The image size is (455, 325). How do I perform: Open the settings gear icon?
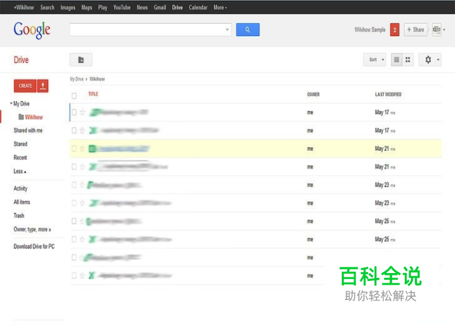click(x=428, y=60)
